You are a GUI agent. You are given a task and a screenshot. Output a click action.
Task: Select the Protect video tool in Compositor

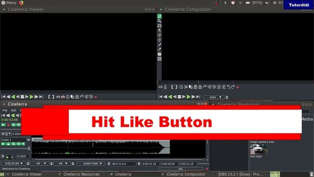[159, 16]
